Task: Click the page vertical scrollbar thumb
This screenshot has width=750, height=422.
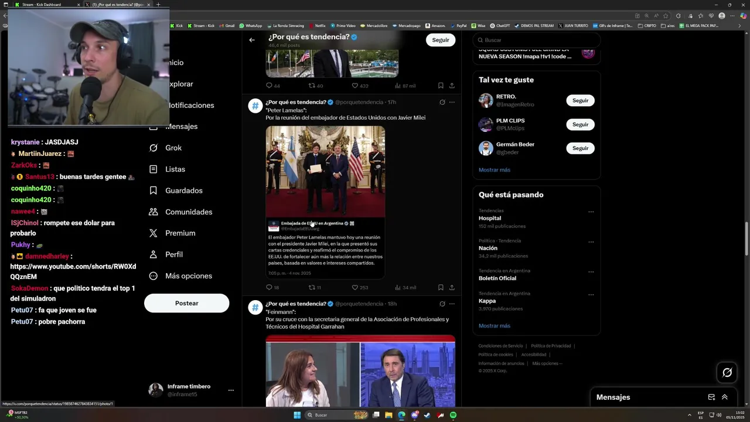Action: pos(746,239)
